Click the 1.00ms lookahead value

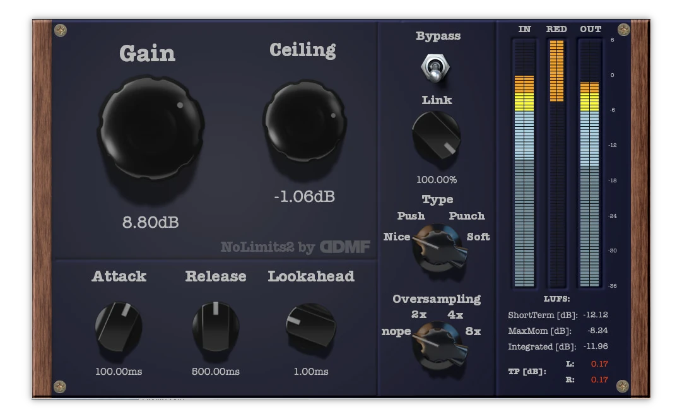[311, 372]
